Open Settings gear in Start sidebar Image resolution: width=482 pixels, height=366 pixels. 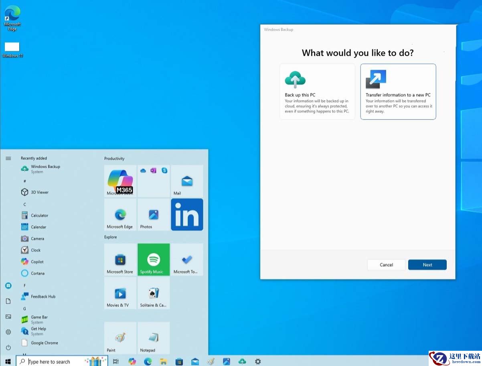click(x=8, y=332)
